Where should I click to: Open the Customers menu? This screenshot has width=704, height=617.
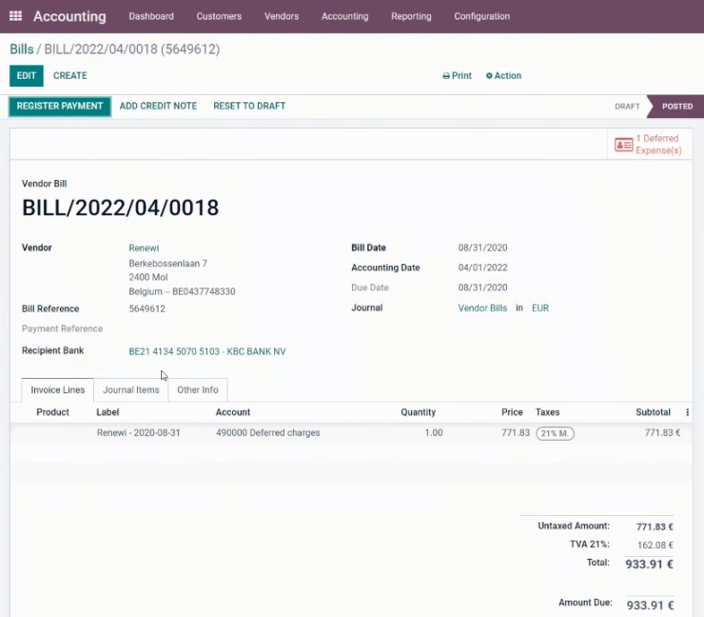click(219, 16)
